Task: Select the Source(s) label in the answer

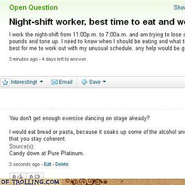Action: 22,146
